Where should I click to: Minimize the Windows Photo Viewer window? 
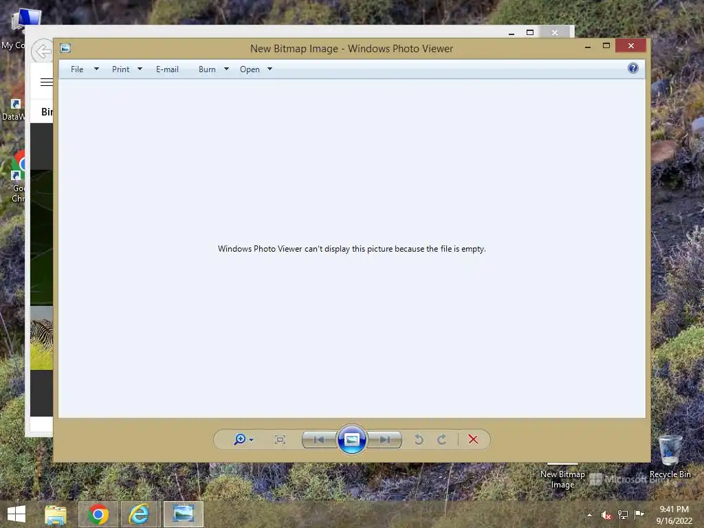point(588,46)
